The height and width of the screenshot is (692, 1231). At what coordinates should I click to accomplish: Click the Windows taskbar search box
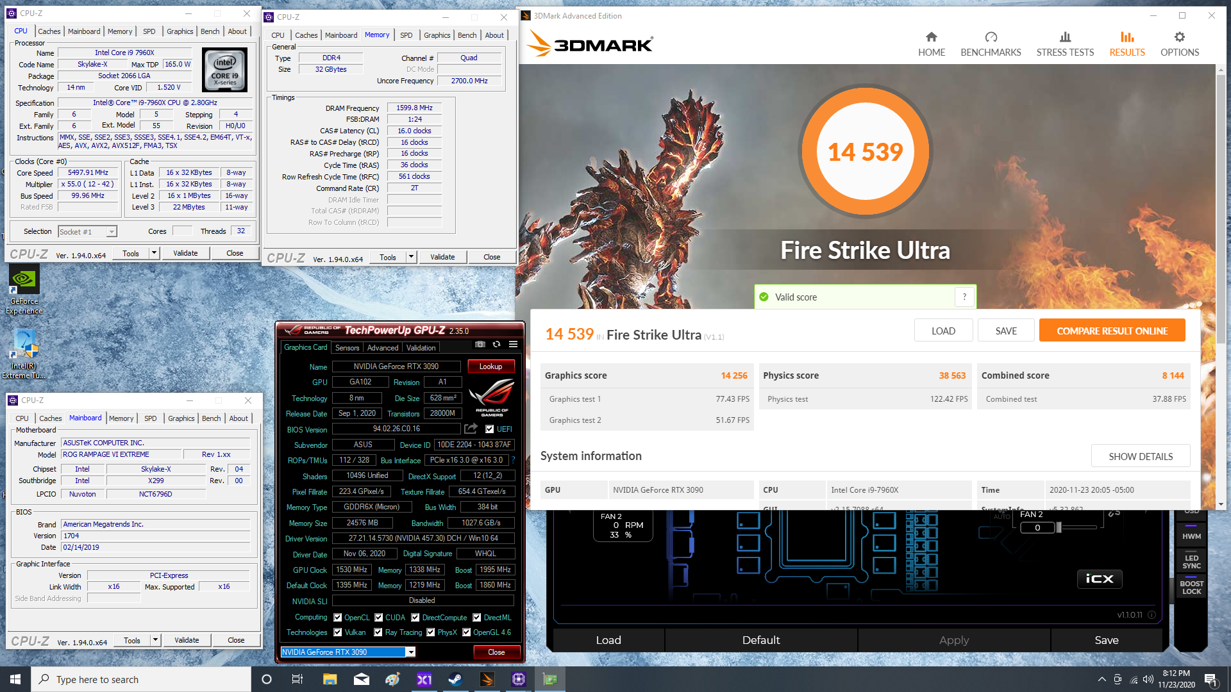click(141, 679)
